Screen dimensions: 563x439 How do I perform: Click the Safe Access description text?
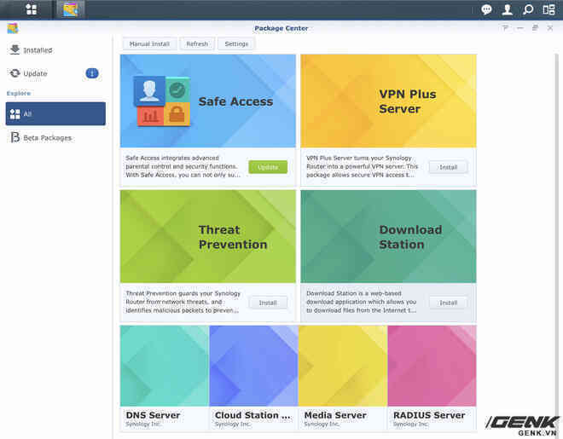[183, 166]
